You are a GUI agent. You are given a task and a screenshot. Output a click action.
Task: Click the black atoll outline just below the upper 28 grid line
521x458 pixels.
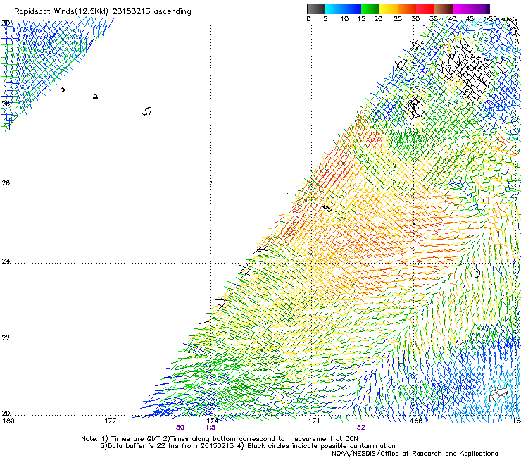(x=146, y=111)
